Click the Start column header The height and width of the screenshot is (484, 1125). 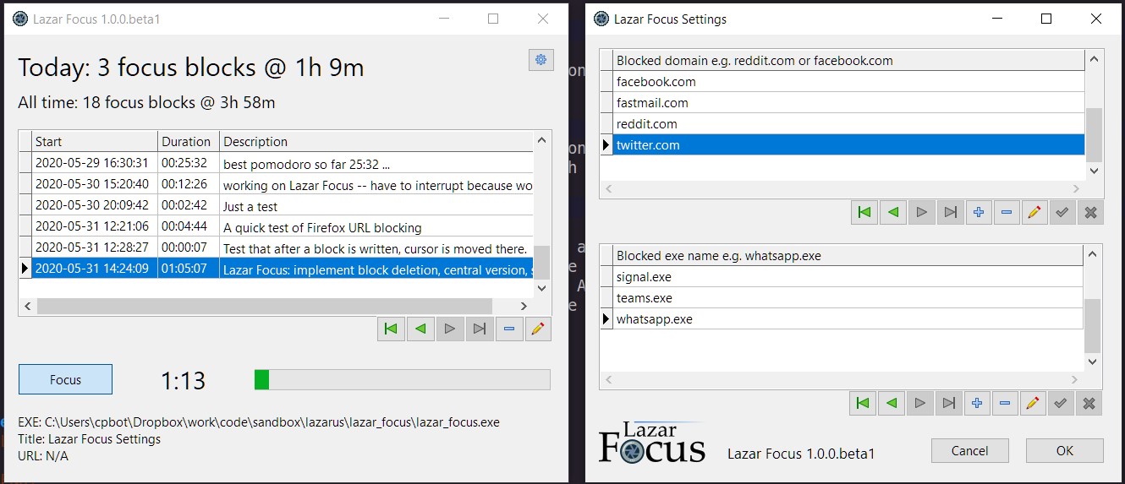[95, 141]
